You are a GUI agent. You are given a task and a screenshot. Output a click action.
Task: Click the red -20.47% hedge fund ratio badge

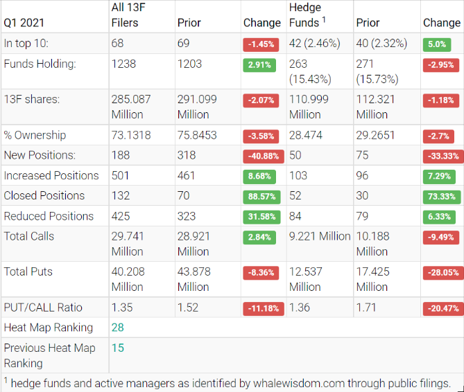[x=441, y=308]
